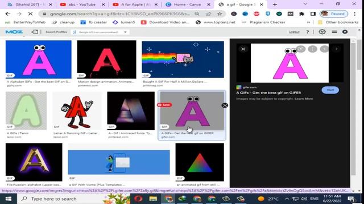364x204 pixels.
Task: Show hidden system tray icons
Action: (x=287, y=199)
